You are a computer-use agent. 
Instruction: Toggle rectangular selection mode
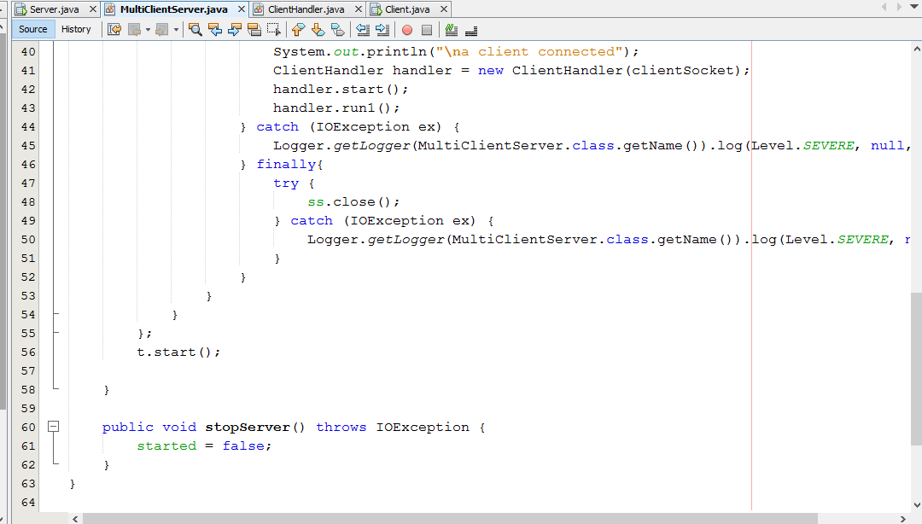pos(274,30)
